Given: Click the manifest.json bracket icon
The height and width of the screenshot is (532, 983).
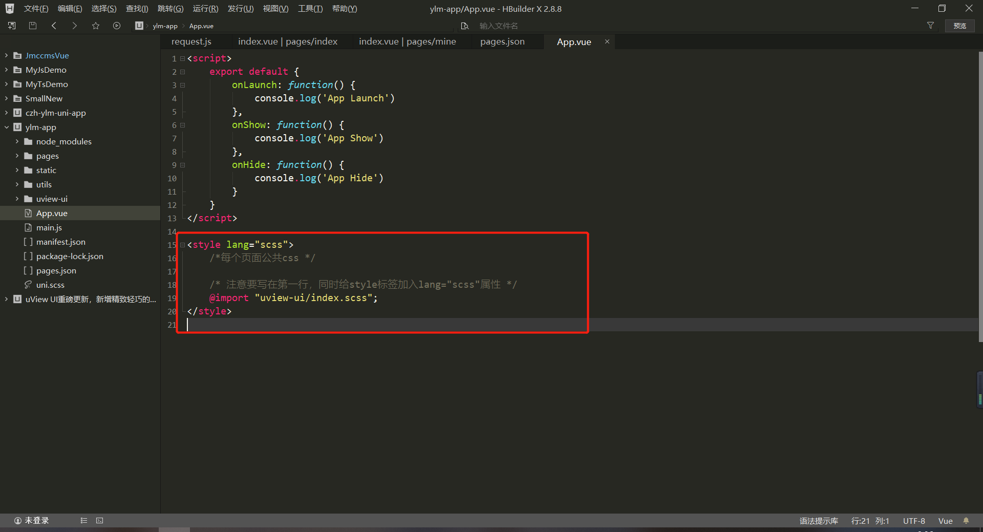Looking at the screenshot, I should (x=28, y=242).
